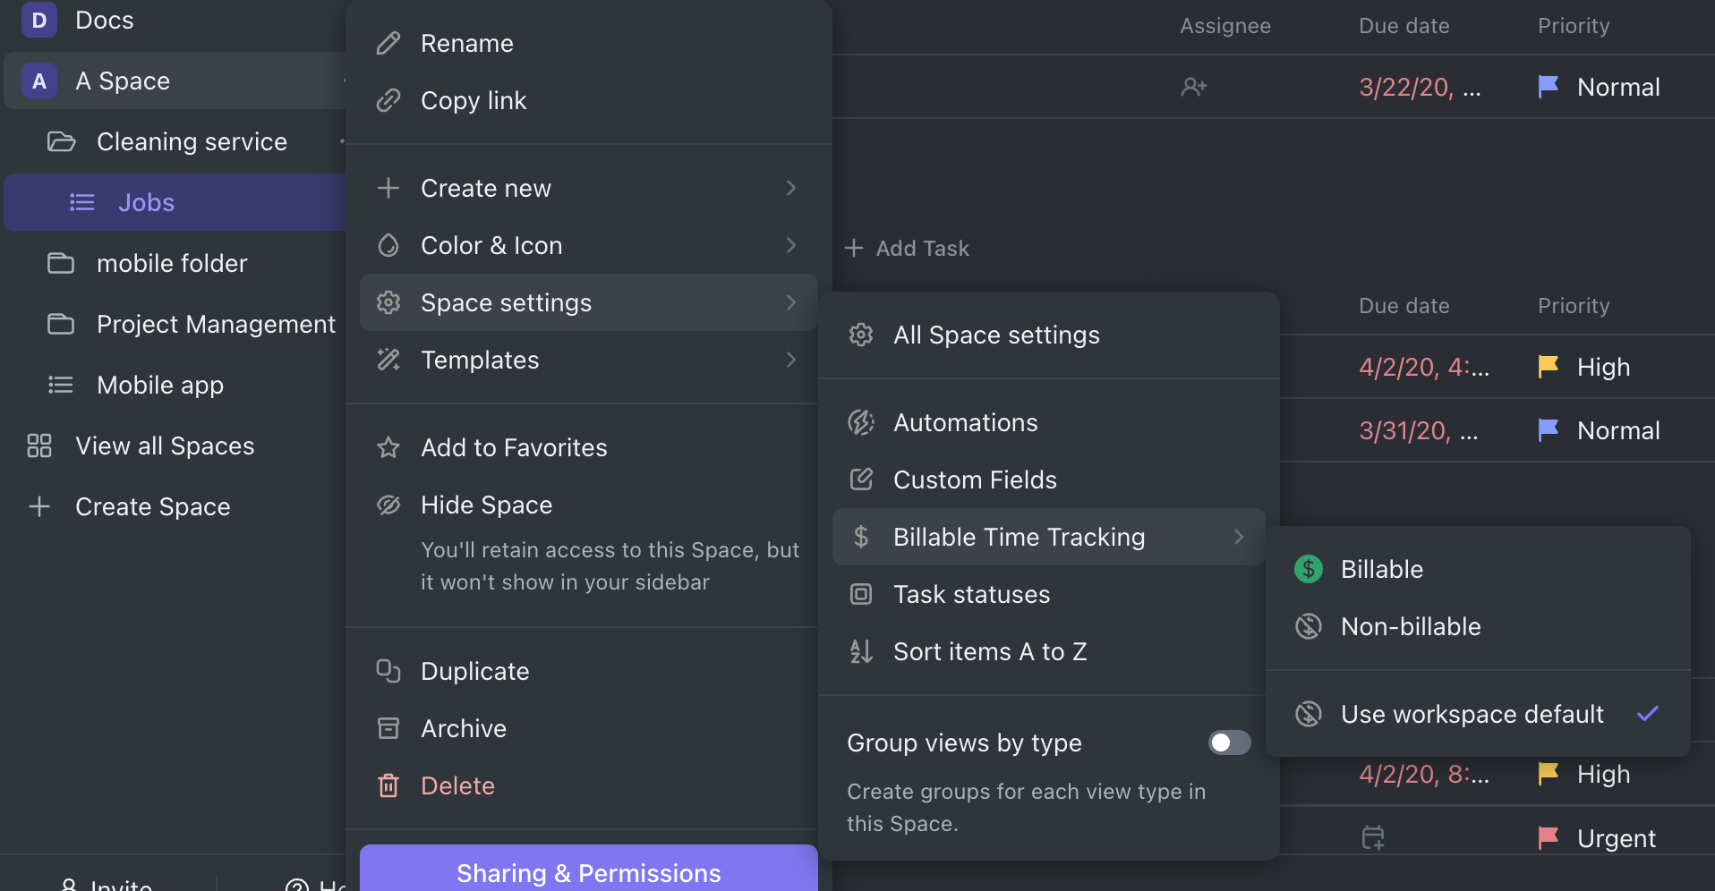Click the green Billable dollar icon

[x=1309, y=569]
